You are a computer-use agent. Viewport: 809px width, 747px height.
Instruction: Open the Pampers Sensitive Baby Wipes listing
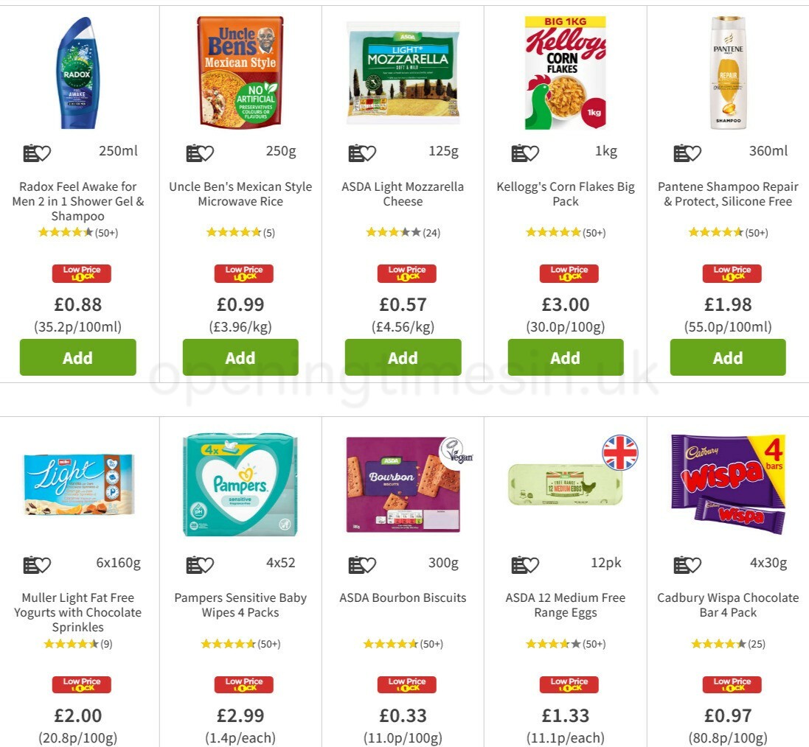click(x=240, y=605)
